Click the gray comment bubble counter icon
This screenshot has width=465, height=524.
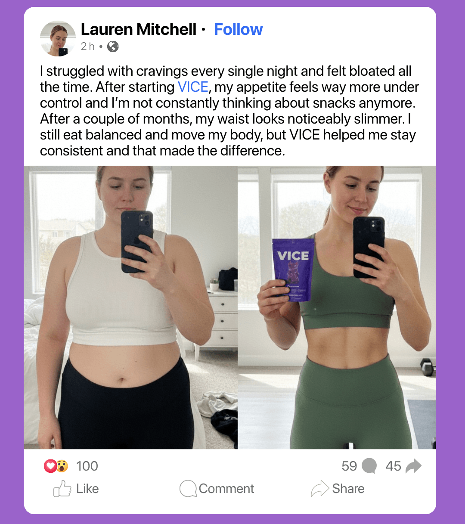[369, 466]
